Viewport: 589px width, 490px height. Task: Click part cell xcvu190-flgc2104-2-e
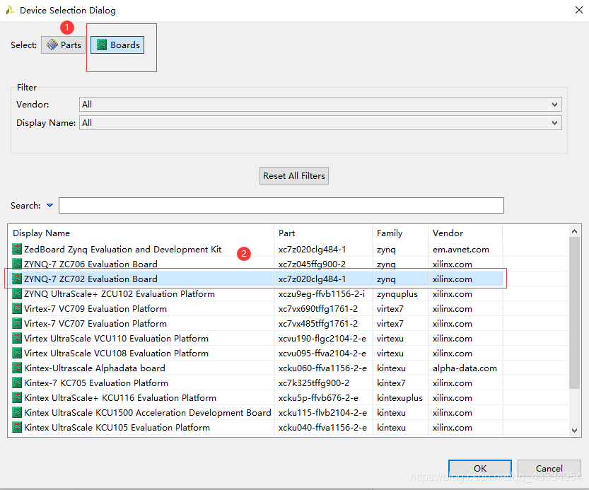click(x=322, y=338)
